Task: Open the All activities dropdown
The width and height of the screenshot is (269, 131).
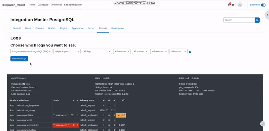Action: 122,51
